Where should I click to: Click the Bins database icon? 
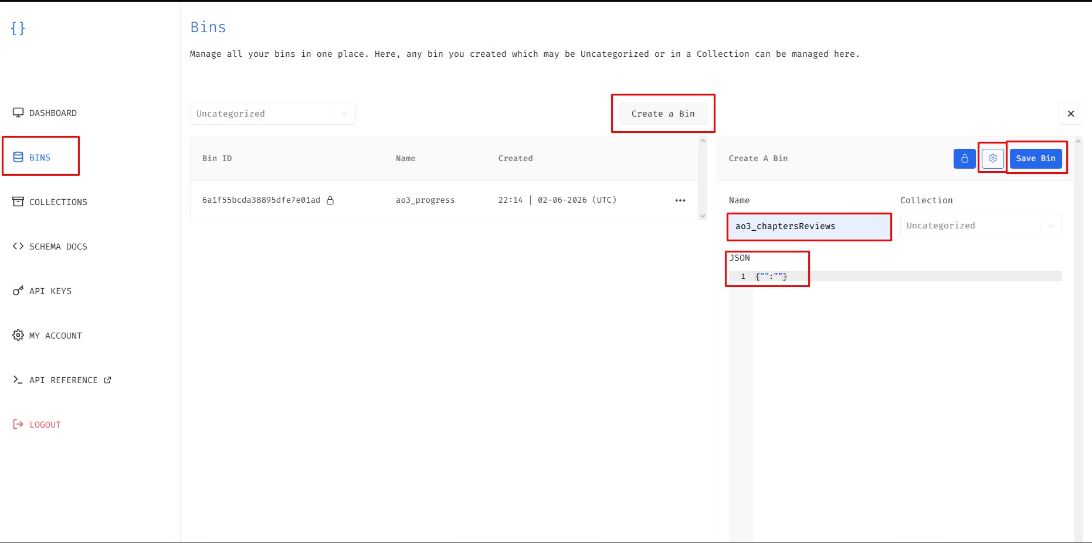coord(18,157)
